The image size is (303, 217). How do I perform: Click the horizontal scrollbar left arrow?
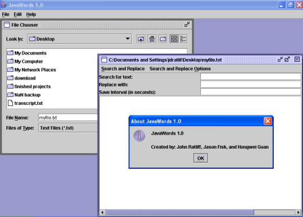point(103,213)
